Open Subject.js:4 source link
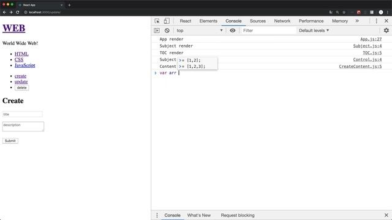The image size is (392, 220). (x=367, y=46)
